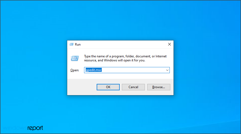Open the Browse... file picker
241x134 pixels.
(x=159, y=87)
